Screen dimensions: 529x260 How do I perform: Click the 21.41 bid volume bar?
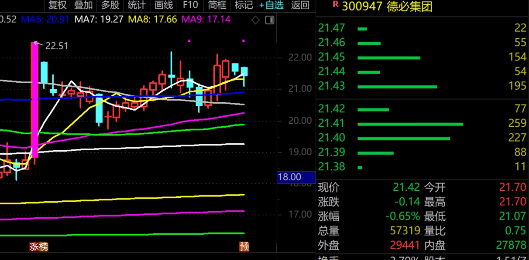410,124
